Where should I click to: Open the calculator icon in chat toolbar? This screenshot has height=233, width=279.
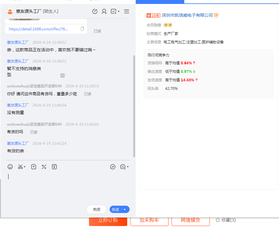[44, 167]
